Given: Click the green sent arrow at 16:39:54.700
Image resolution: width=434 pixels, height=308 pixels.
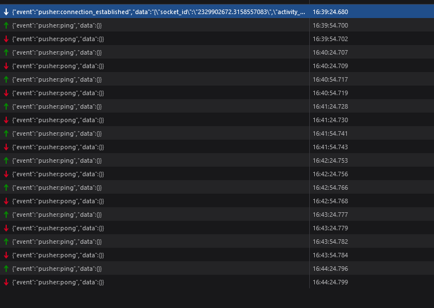Looking at the screenshot, I should point(6,25).
